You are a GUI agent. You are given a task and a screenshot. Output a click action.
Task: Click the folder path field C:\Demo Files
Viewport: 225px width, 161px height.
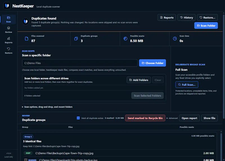pos(80,63)
